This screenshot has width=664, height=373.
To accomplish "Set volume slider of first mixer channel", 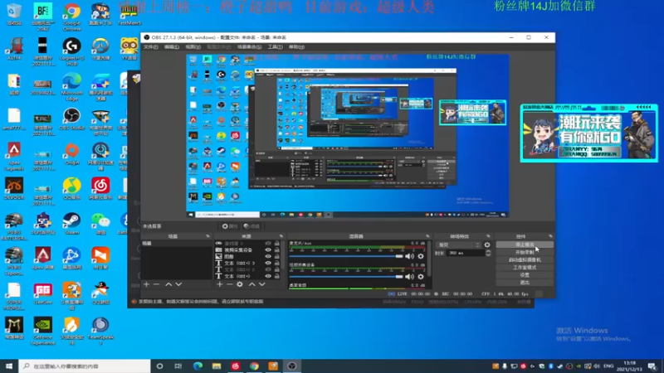I will 346,256.
